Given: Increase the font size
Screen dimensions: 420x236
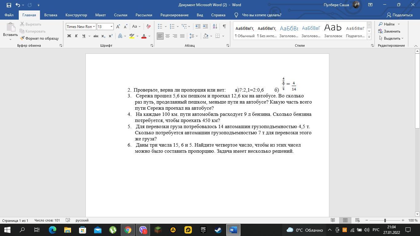Looking at the screenshot, I should pos(118,26).
